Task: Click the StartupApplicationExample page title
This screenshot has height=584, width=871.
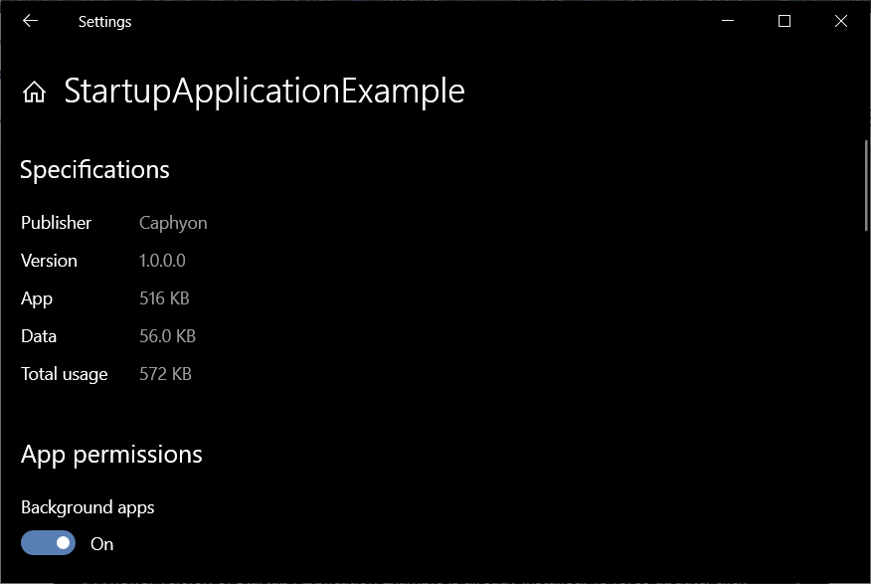Action: pyautogui.click(x=264, y=92)
